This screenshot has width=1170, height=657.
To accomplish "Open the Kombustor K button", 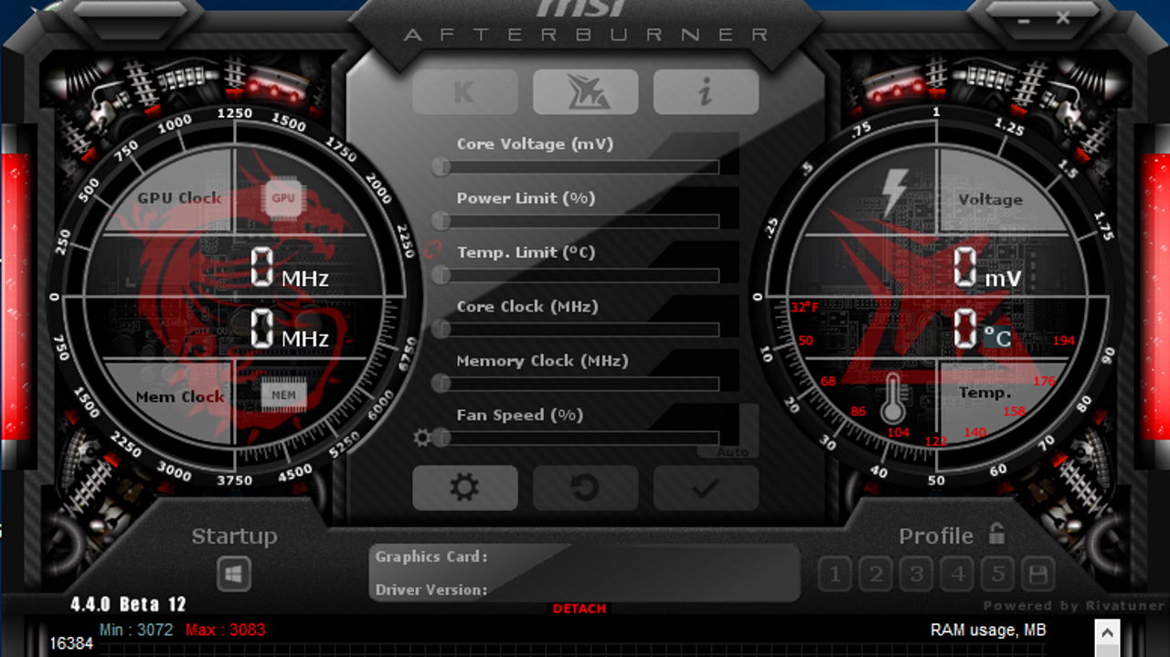I will [x=464, y=92].
